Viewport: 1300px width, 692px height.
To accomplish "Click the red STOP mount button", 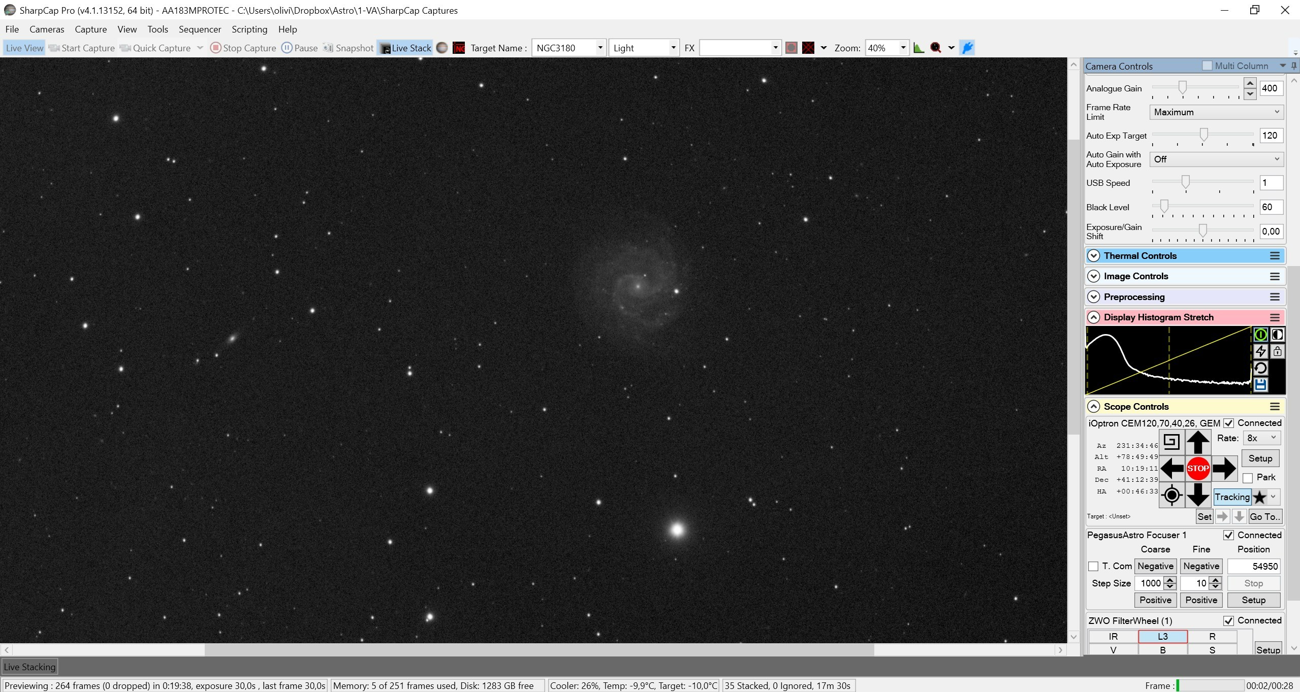I will (1197, 468).
